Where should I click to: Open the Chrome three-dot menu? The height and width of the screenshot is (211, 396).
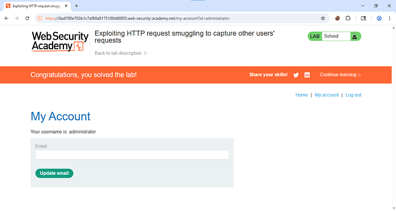[x=389, y=18]
